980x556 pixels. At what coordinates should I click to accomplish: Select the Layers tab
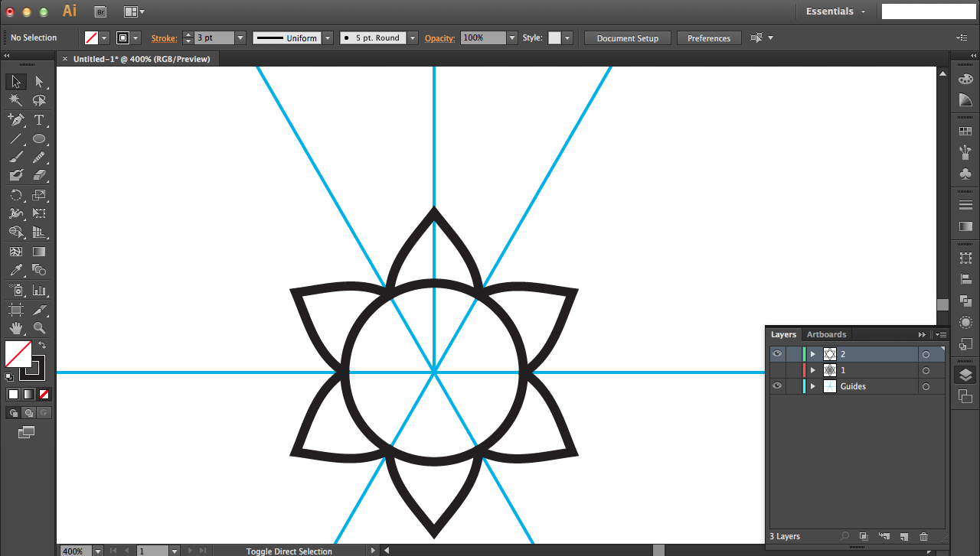tap(783, 334)
